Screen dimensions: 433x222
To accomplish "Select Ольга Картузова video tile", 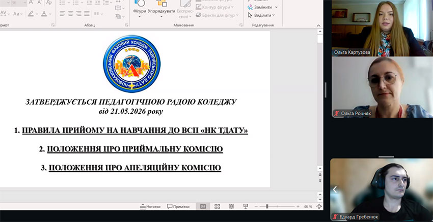I will click(382, 28).
